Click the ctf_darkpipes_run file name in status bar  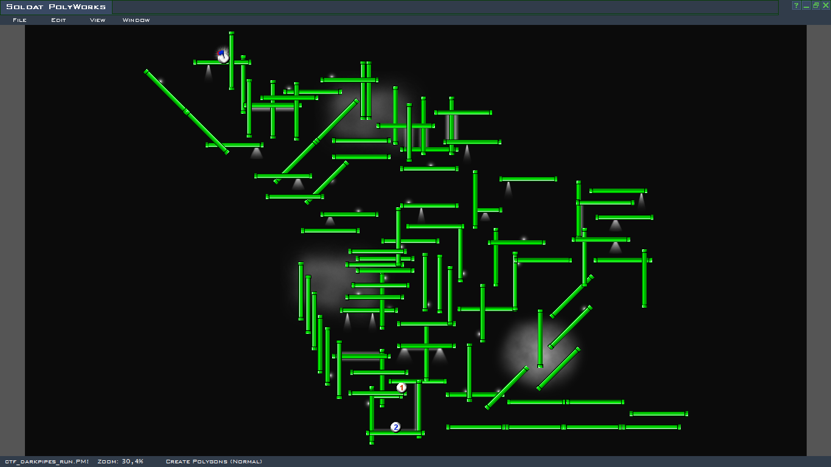46,462
